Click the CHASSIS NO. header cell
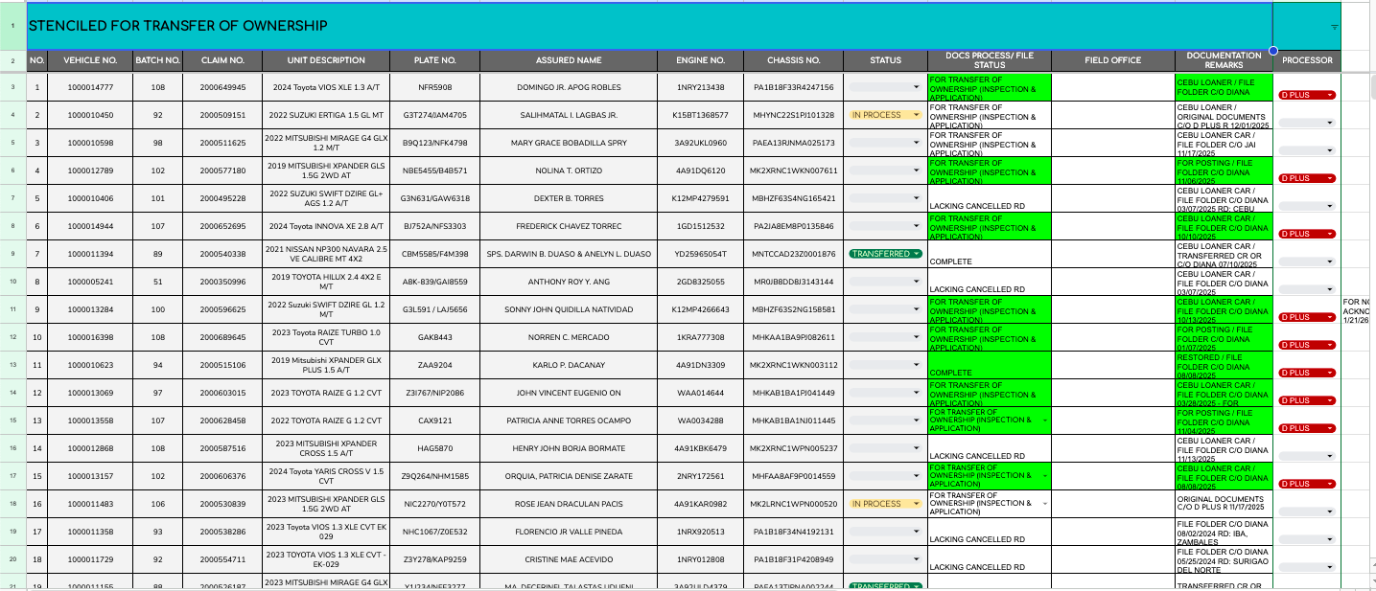1376x591 pixels. 793,60
